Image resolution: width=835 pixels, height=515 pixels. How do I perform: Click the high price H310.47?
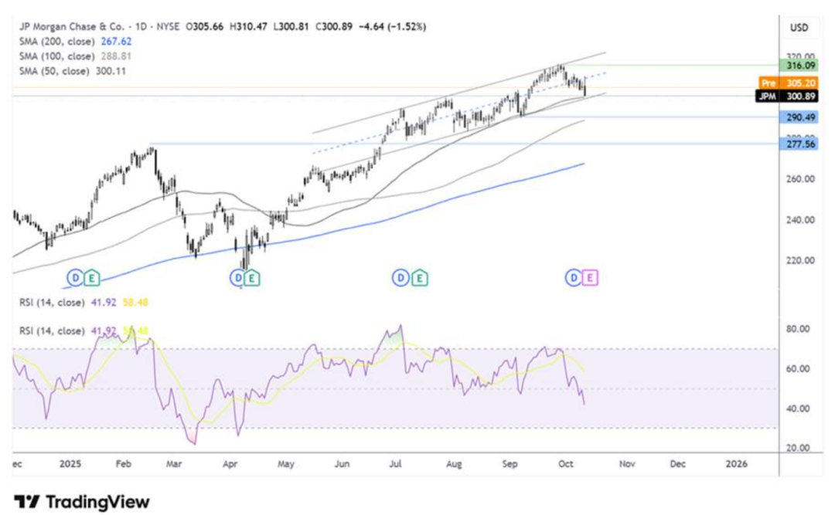(x=248, y=26)
